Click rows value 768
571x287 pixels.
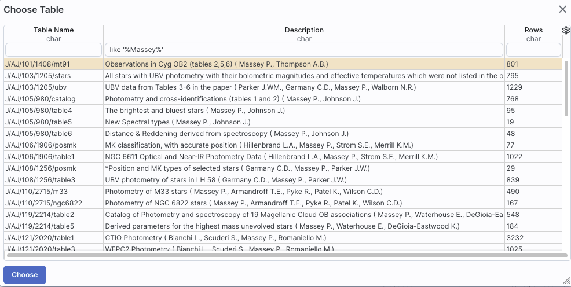click(x=513, y=99)
